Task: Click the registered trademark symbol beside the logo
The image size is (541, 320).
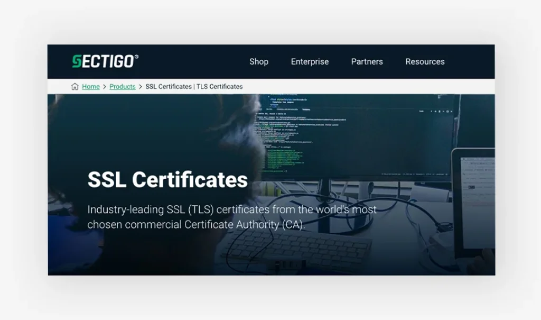Action: 137,57
